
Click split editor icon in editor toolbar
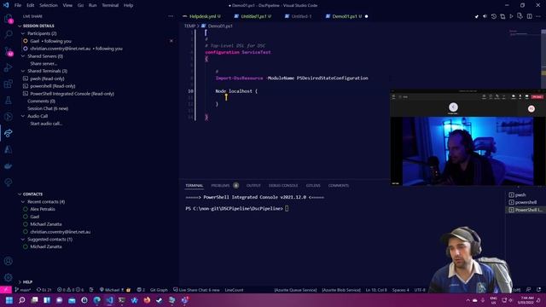pyautogui.click(x=529, y=16)
